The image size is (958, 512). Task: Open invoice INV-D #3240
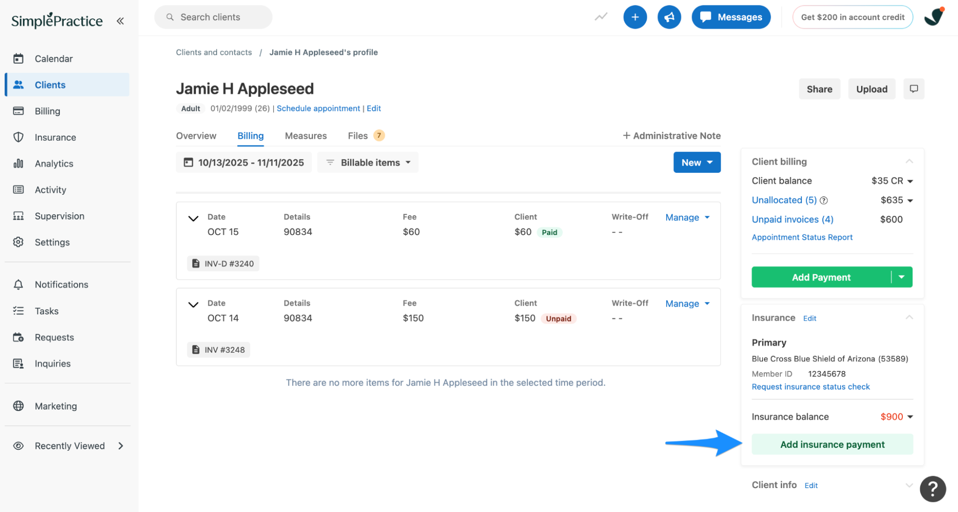click(x=223, y=264)
